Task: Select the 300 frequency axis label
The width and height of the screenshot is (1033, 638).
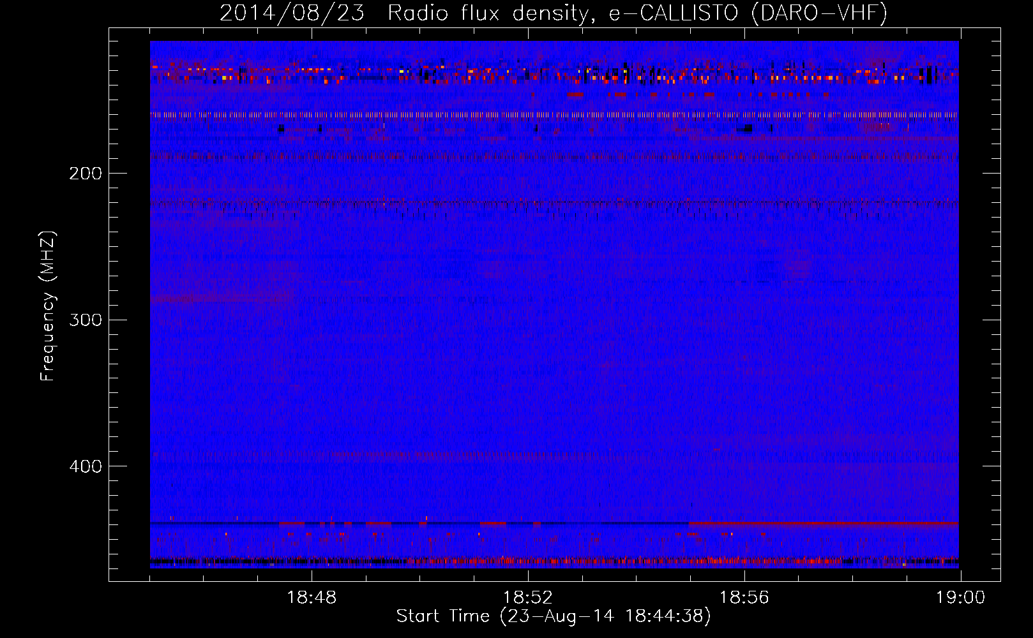Action: (86, 320)
